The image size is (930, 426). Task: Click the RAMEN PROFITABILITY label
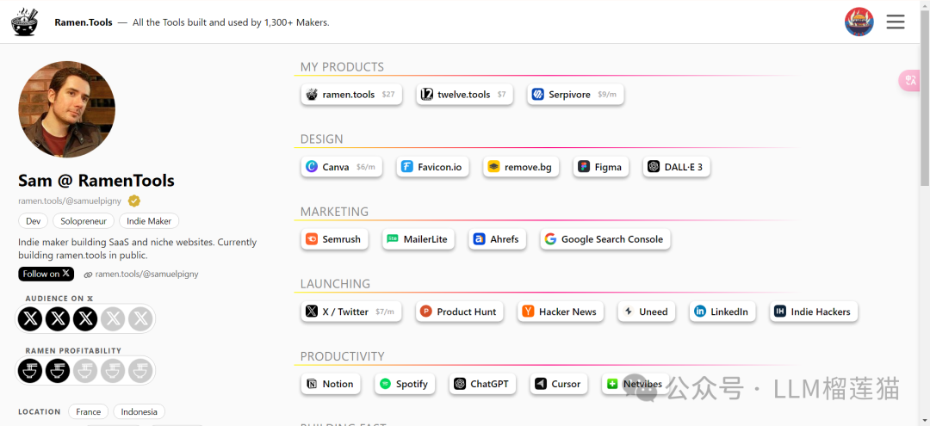[73, 351]
